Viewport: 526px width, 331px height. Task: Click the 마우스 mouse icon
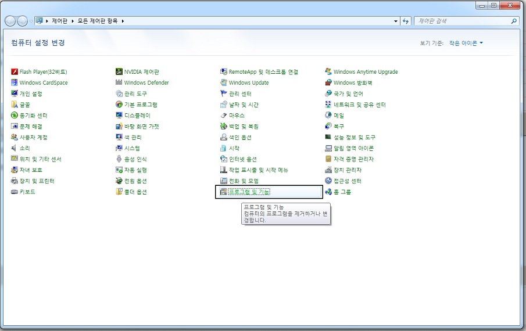224,115
